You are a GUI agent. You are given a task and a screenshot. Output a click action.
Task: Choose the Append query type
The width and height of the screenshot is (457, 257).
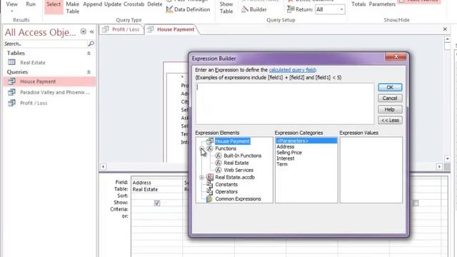pyautogui.click(x=92, y=4)
